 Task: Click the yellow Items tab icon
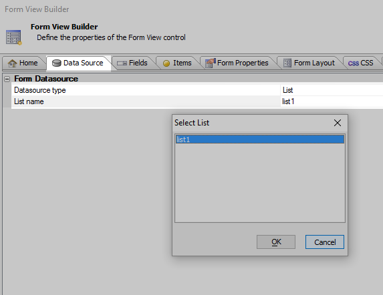coord(166,63)
